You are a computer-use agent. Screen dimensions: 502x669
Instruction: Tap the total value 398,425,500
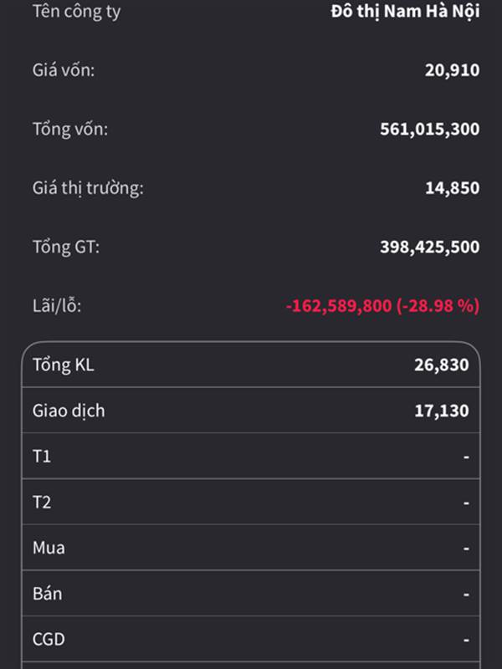tap(429, 247)
